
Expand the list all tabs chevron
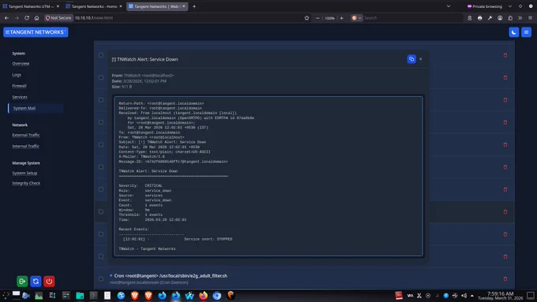coord(449,6)
